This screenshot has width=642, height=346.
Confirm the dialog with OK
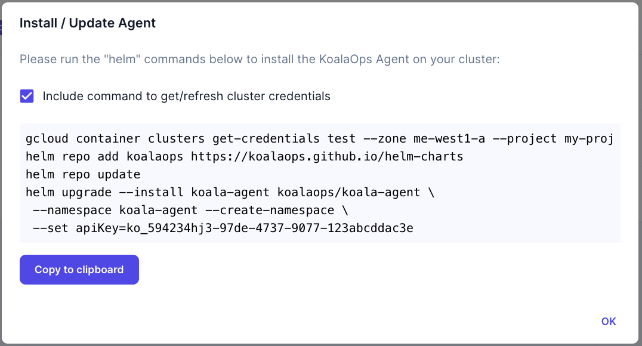tap(609, 322)
